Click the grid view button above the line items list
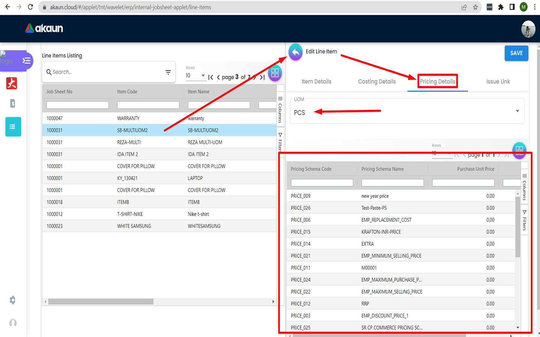Screen dimensions: 540x337 (275, 73)
